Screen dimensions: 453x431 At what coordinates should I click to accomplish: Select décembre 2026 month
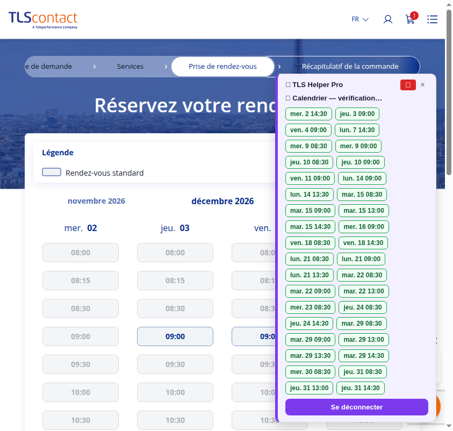222,201
